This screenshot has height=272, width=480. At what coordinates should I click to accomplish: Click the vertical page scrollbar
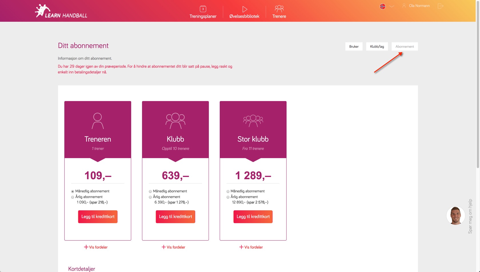click(478, 86)
